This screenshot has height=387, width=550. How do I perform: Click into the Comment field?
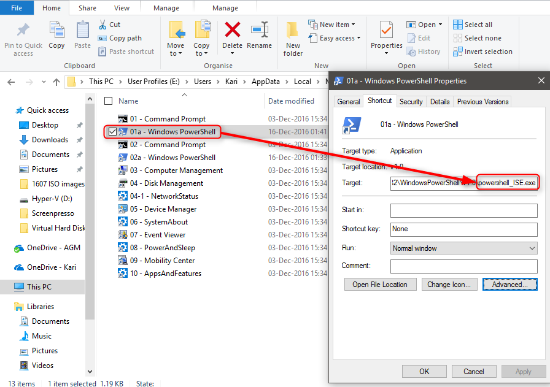(x=463, y=266)
